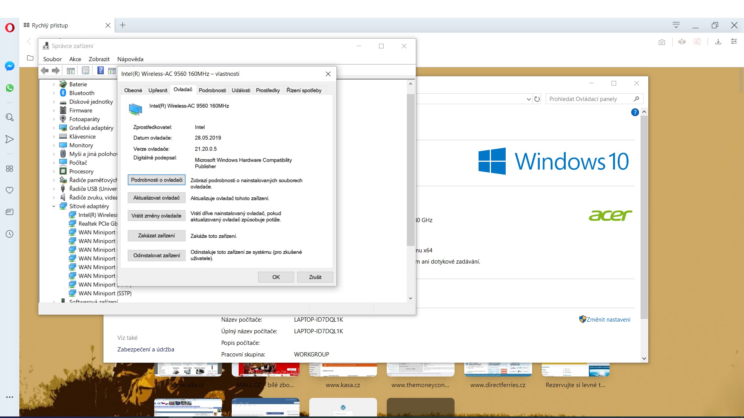This screenshot has height=418, width=744.
Task: Open Messenger in the Opera sidebar
Action: click(x=10, y=66)
